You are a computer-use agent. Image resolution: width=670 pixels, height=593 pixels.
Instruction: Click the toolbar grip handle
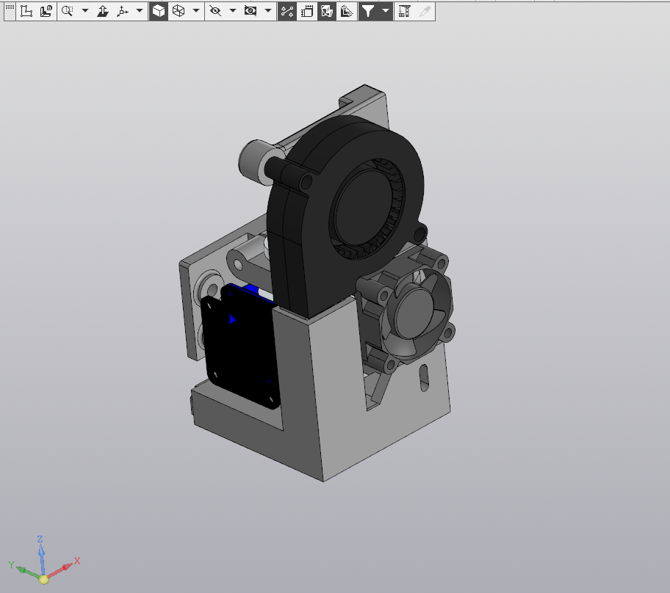click(10, 7)
